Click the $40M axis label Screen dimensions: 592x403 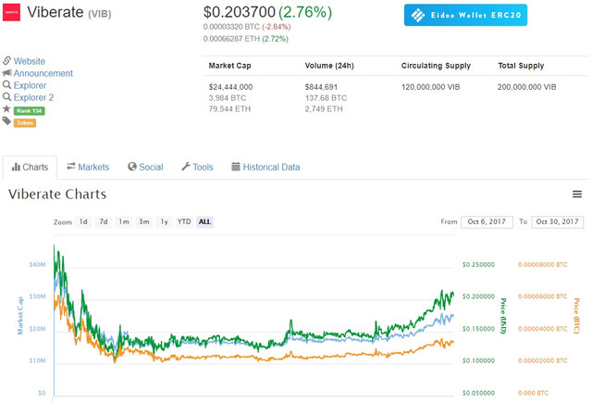[x=37, y=265]
